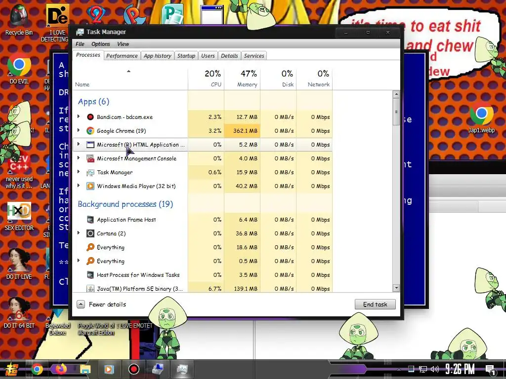The image size is (506, 379).
Task: Open the DO IT 64 BIT desktop icon
Action: tap(19, 312)
